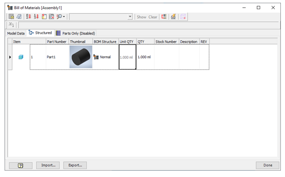Click the formula x1 icon

[x=11, y=24]
